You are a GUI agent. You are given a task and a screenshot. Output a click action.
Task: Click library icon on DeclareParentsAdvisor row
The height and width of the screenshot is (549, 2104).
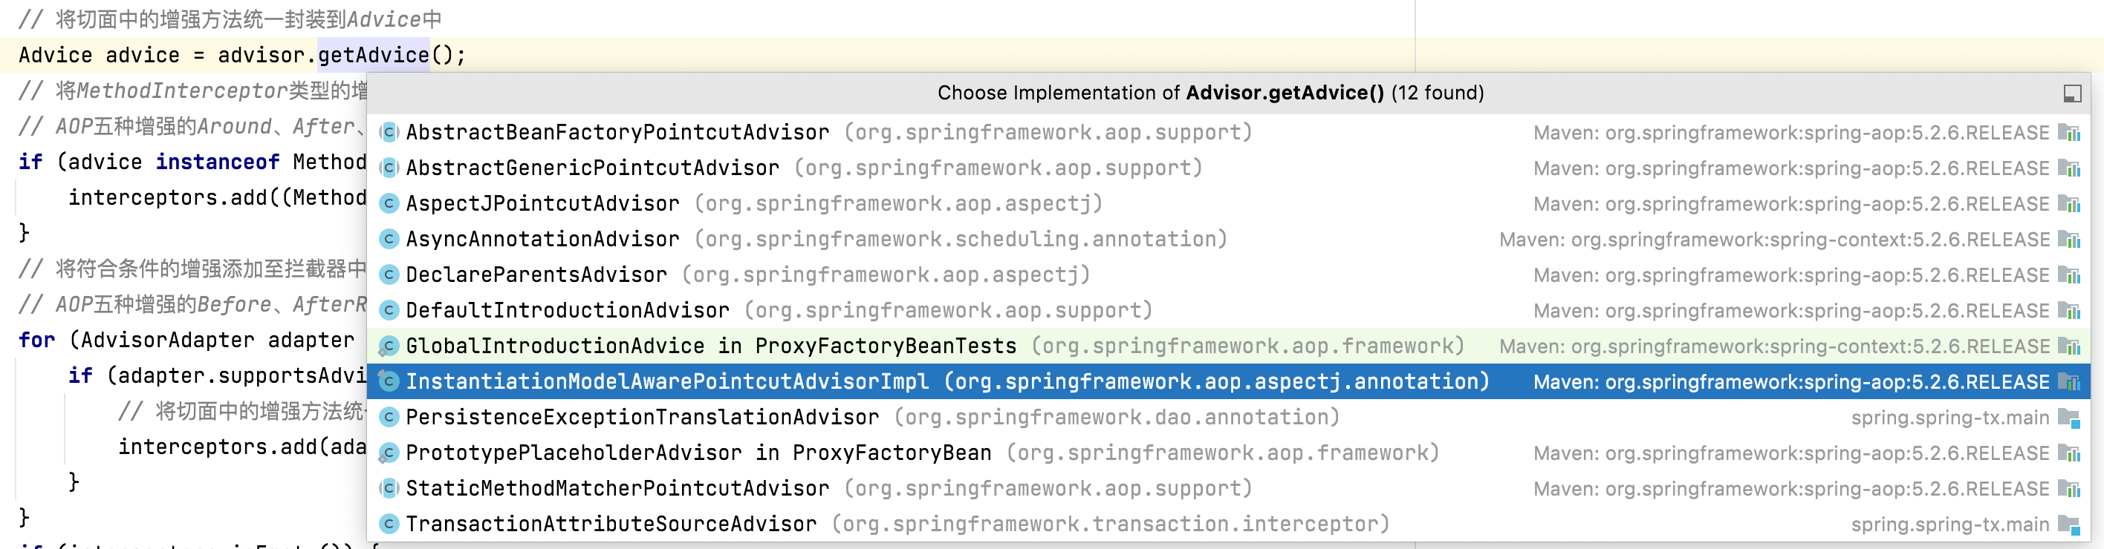[x=2069, y=275]
